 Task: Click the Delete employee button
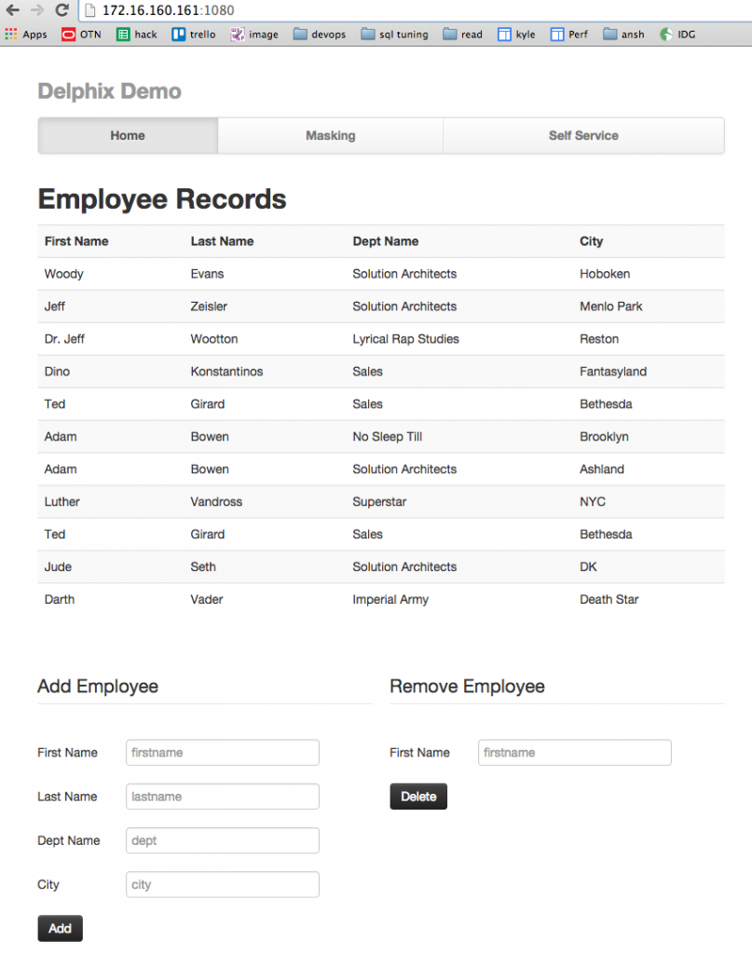418,796
